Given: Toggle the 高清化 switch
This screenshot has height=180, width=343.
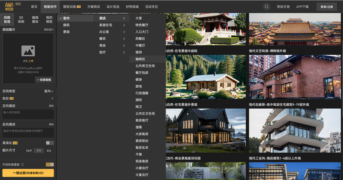Looking at the screenshot, I should pos(50,143).
